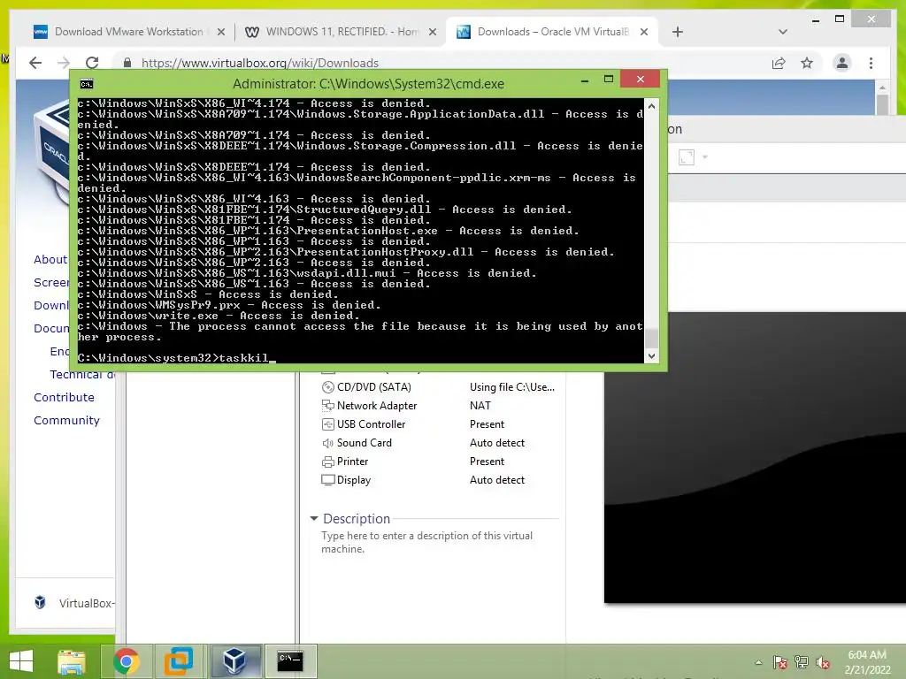Open the Technical docs link

82,374
